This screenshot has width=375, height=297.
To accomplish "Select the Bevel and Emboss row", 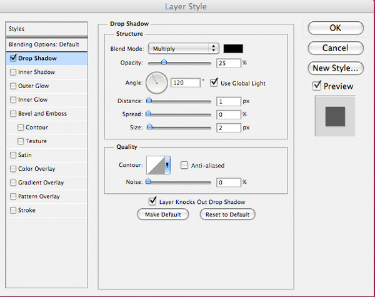I will coord(47,114).
